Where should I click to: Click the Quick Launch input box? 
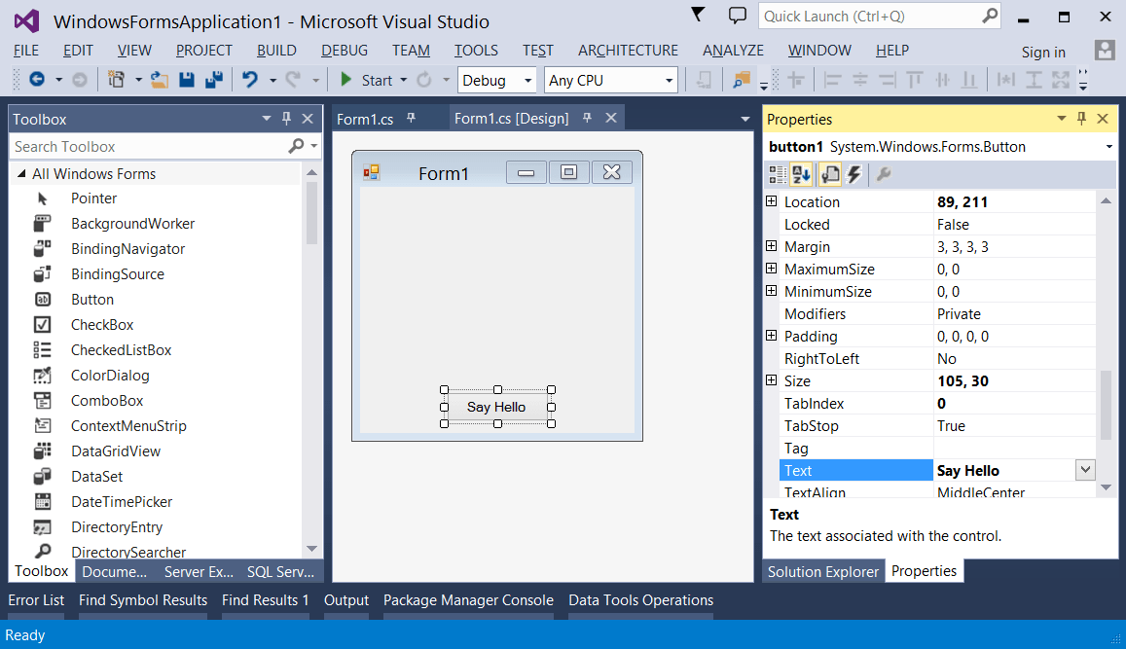pyautogui.click(x=869, y=16)
